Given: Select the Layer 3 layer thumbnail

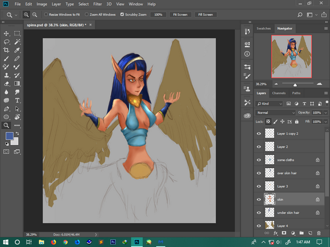Looking at the screenshot, I should pos(270,186).
